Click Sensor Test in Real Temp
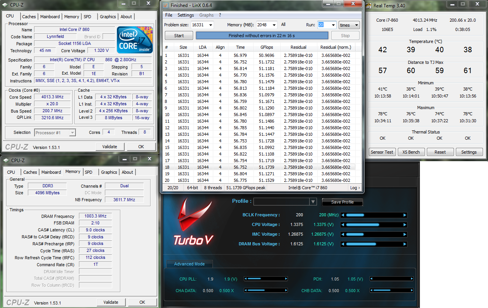The image size is (488, 308). tap(382, 152)
